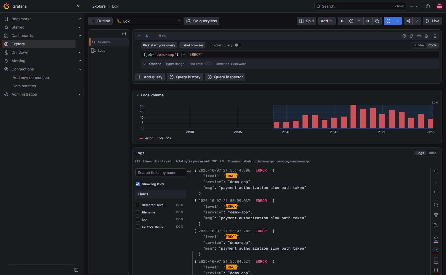Zoom out the time range
Viewport: 446px width, 275px height.
tap(377, 21)
